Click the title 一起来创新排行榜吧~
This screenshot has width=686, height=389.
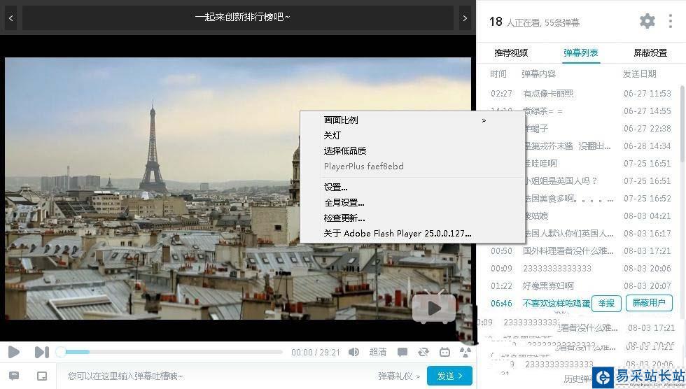[242, 17]
